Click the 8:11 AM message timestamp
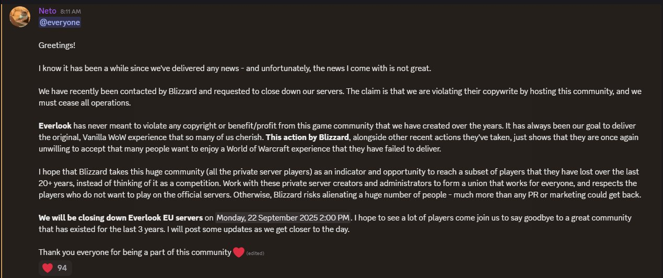 71,11
